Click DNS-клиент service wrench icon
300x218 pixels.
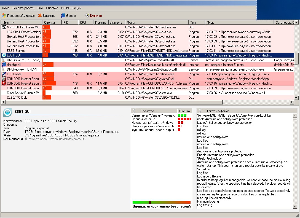click(3, 60)
